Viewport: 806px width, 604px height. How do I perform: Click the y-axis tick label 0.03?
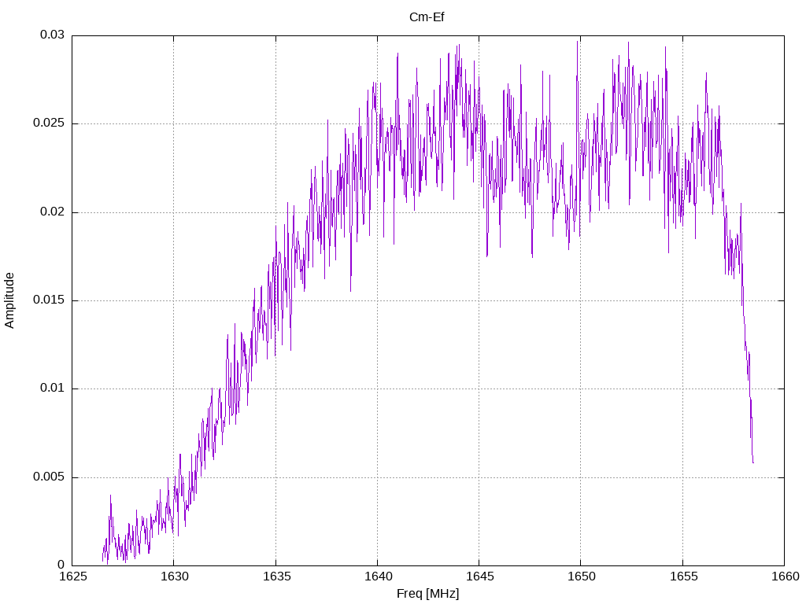53,35
